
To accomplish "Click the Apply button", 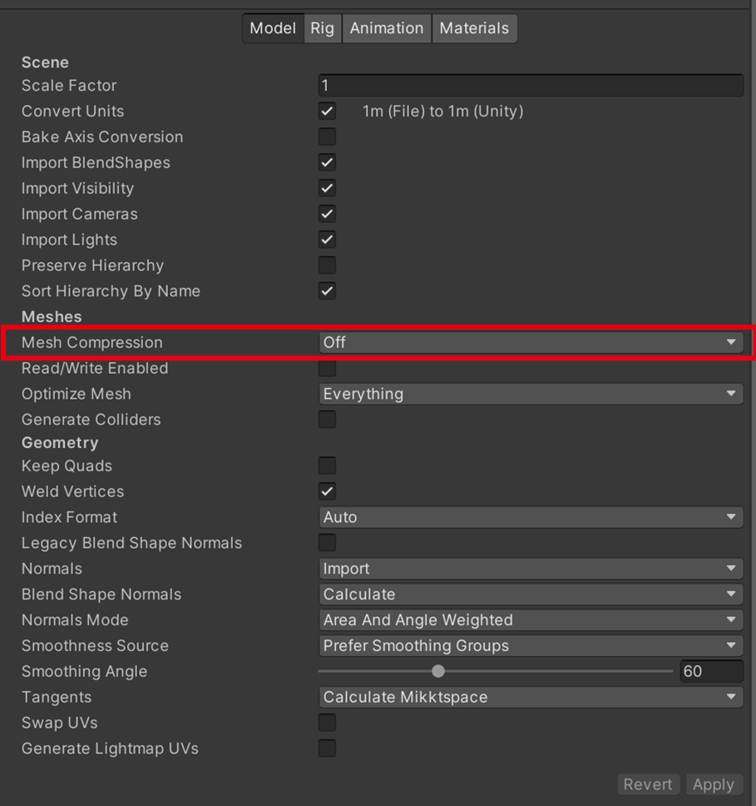I will pyautogui.click(x=713, y=784).
